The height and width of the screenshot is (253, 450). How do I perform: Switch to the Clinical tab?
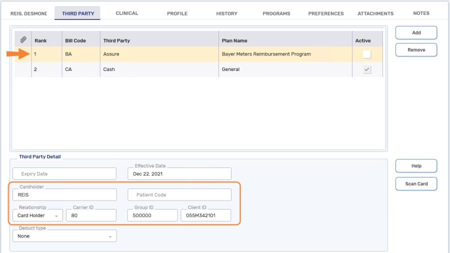coord(126,13)
